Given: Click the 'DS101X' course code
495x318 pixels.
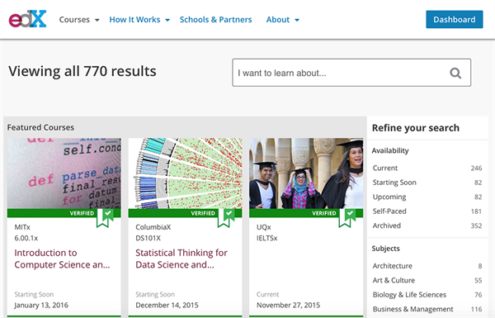Looking at the screenshot, I should (x=148, y=239).
